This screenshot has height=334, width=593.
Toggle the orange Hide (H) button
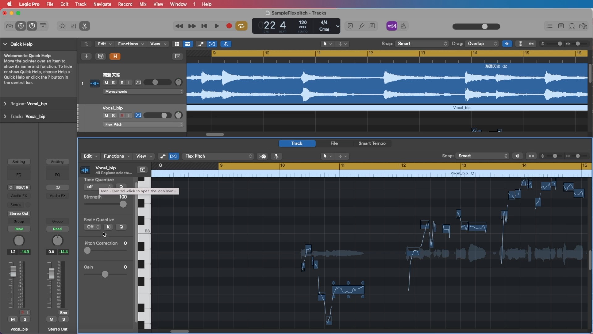[x=115, y=56]
